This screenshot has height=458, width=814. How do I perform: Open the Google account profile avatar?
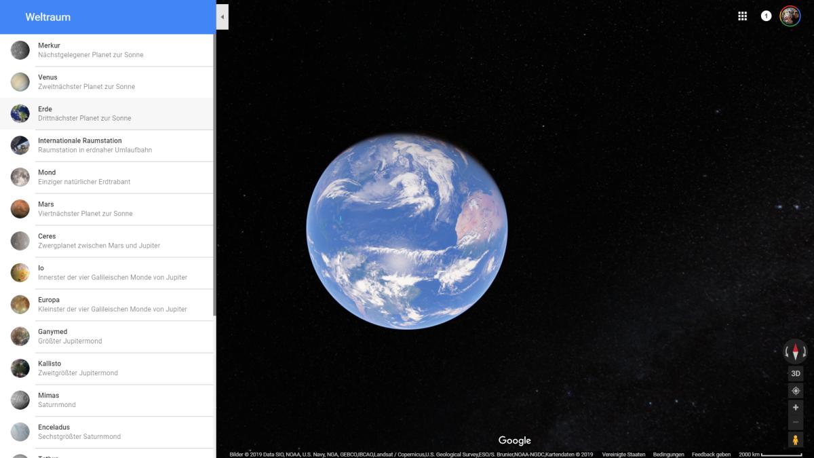790,16
